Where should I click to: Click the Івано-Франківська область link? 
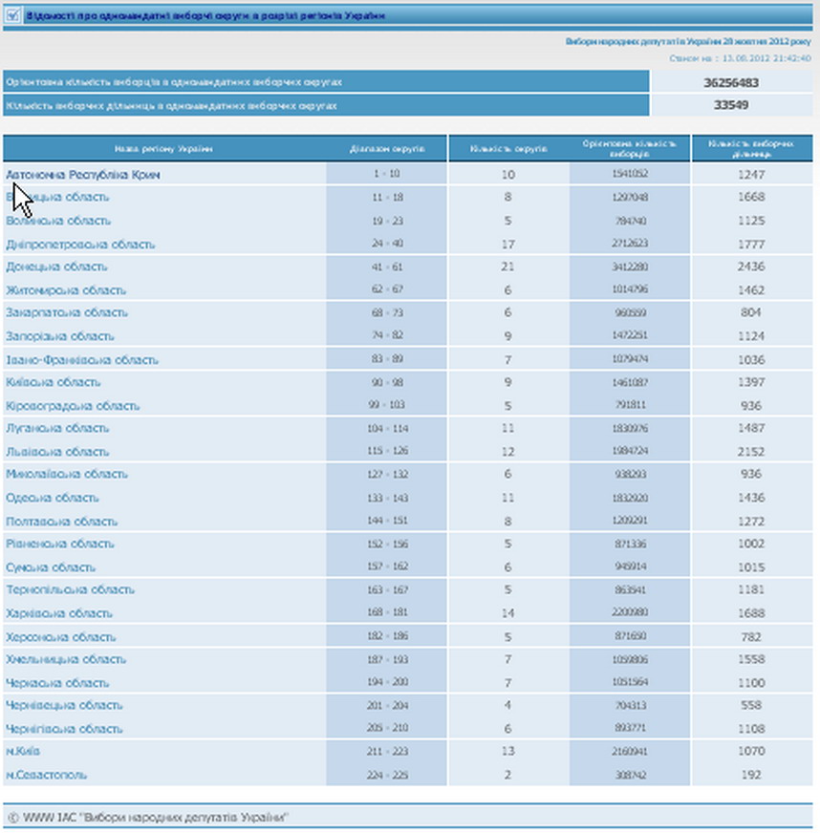(x=82, y=360)
